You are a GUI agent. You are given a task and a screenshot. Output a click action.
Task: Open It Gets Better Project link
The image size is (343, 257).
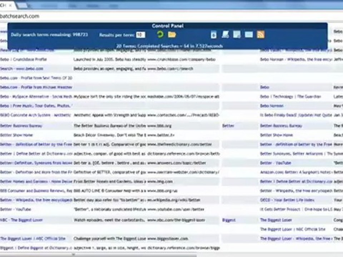coord(296,210)
